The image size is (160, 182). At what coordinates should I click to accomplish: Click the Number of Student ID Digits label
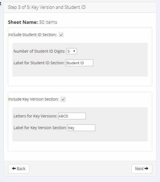pos(39,51)
